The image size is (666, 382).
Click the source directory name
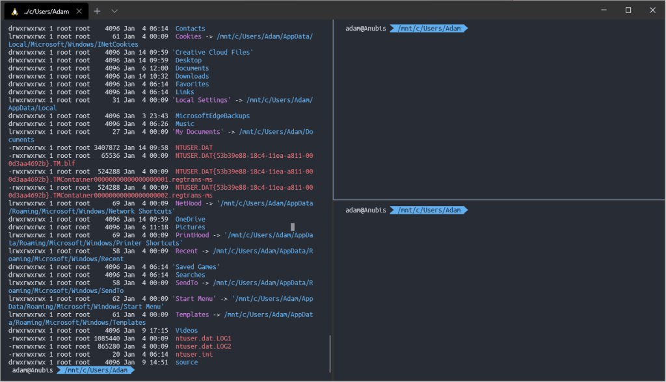pos(187,363)
